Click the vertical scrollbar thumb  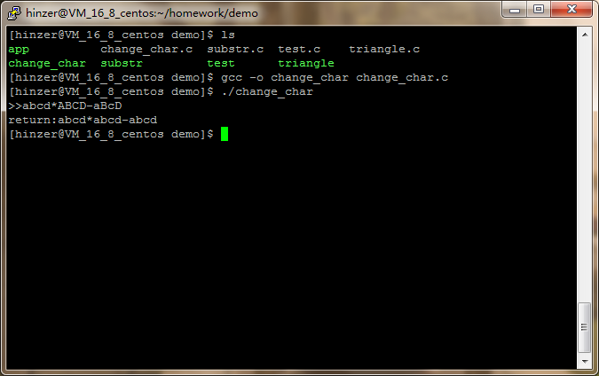click(584, 327)
